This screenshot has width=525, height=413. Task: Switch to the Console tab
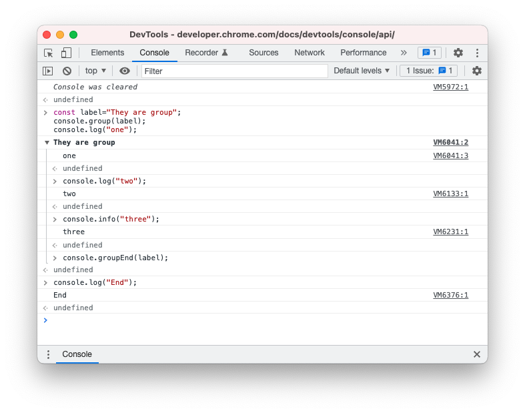[x=154, y=53]
